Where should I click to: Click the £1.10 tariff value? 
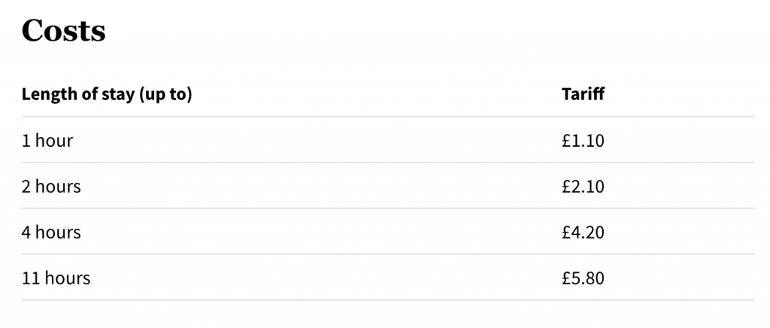point(584,141)
